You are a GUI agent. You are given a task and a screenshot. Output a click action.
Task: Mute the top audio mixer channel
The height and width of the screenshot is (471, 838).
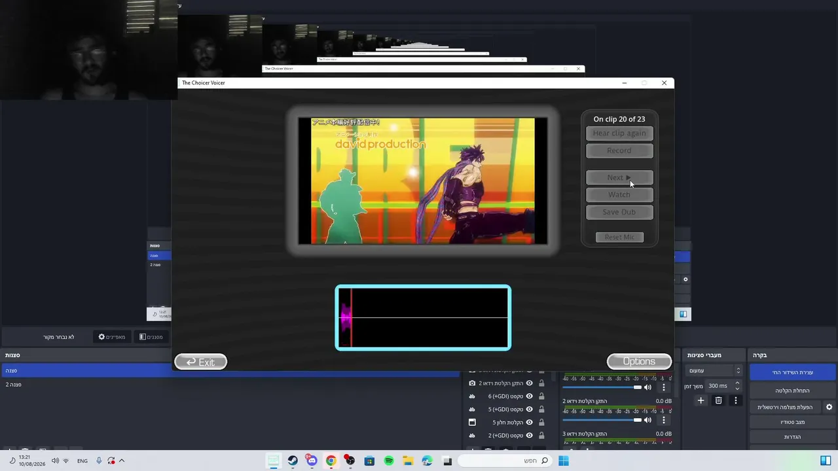[648, 387]
